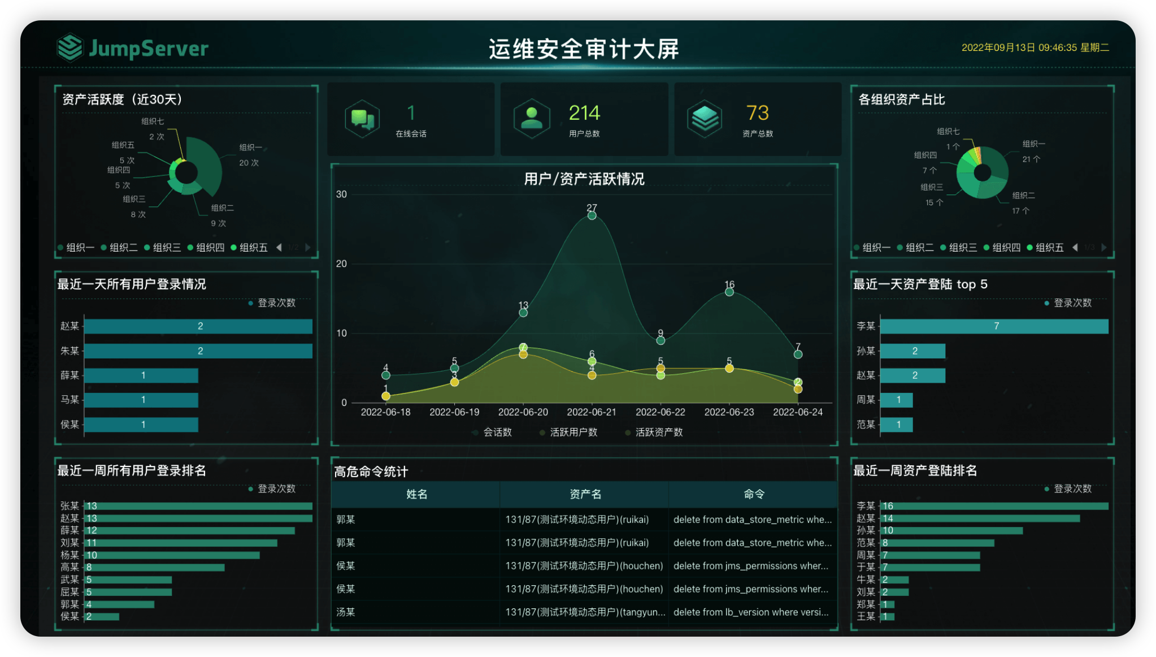Screen dimensions: 1156x657
Task: Click the 组织二 9 次 pie label
Action: (222, 215)
